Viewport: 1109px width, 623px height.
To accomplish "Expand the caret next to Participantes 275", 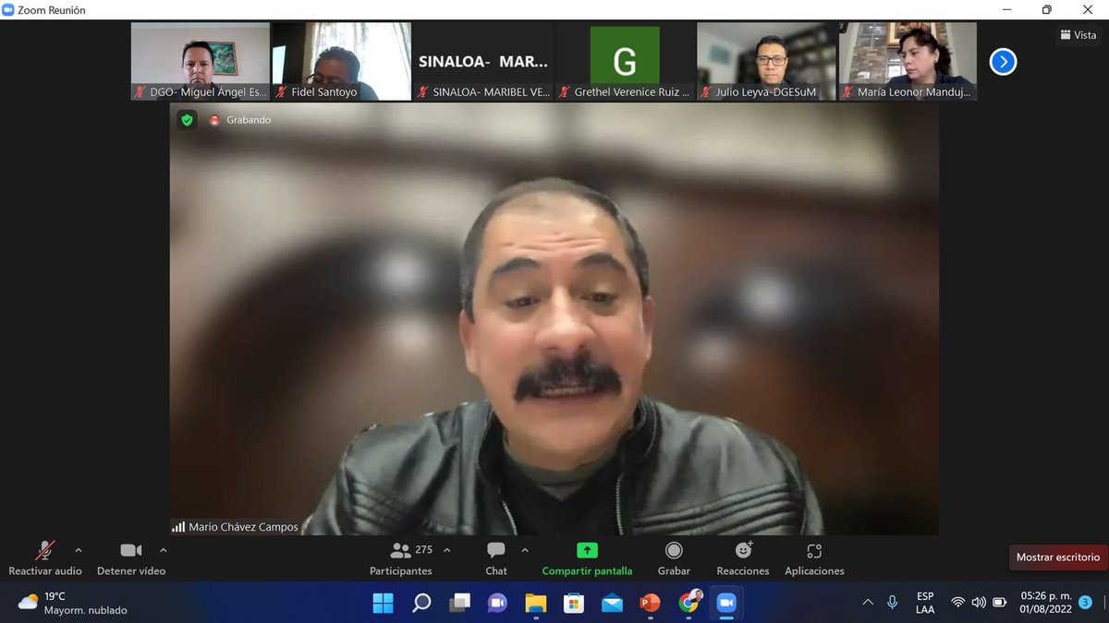I will click(x=447, y=550).
